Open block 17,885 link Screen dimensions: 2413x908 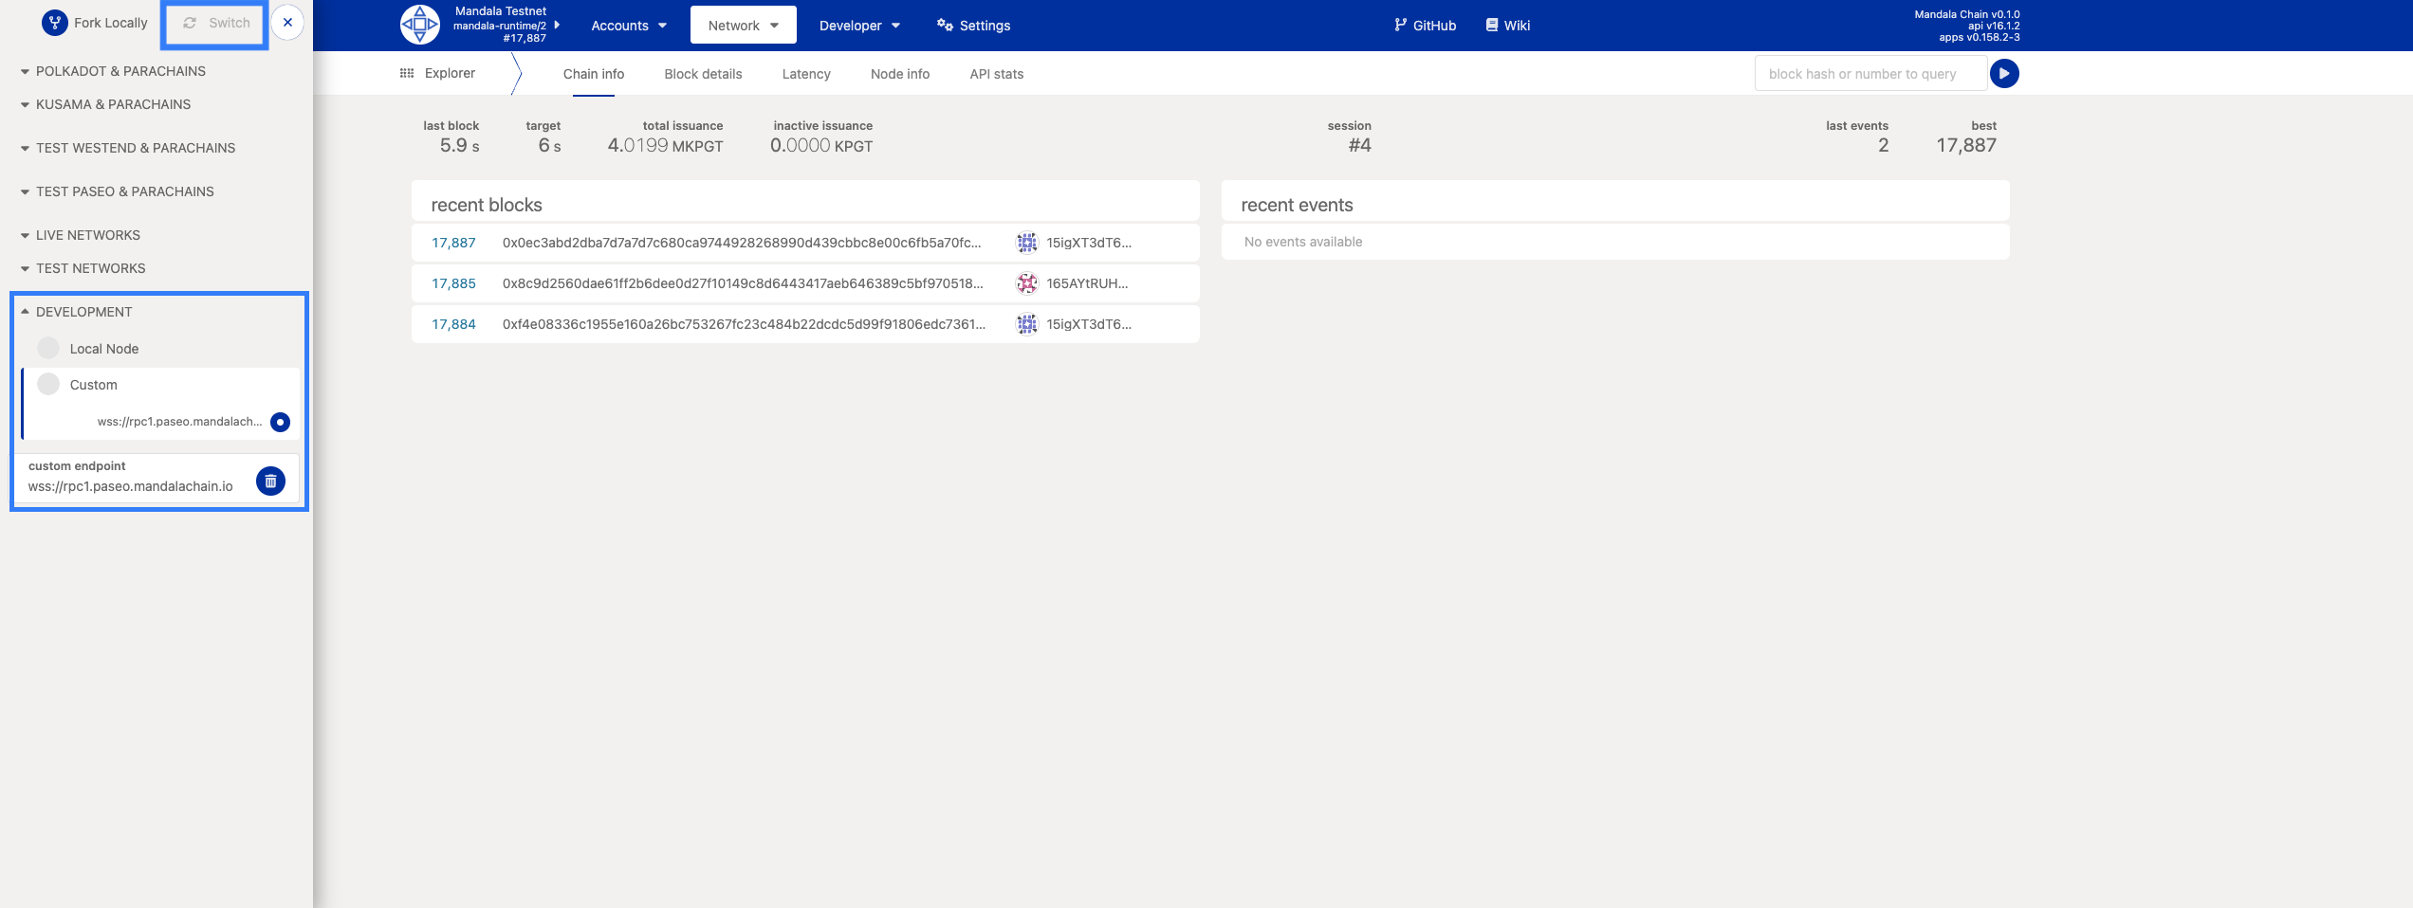(x=453, y=283)
